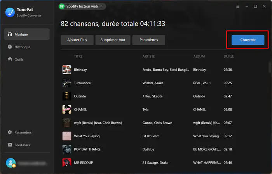Start conversion with Convertir

[248, 40]
